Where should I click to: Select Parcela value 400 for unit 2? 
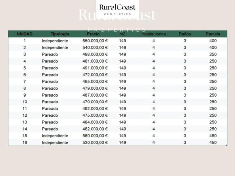click(x=213, y=47)
